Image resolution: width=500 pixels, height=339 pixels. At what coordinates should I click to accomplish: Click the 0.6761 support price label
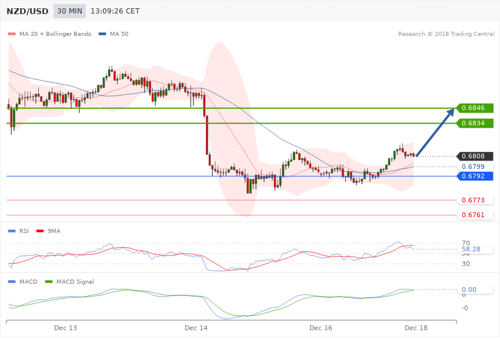pos(475,215)
